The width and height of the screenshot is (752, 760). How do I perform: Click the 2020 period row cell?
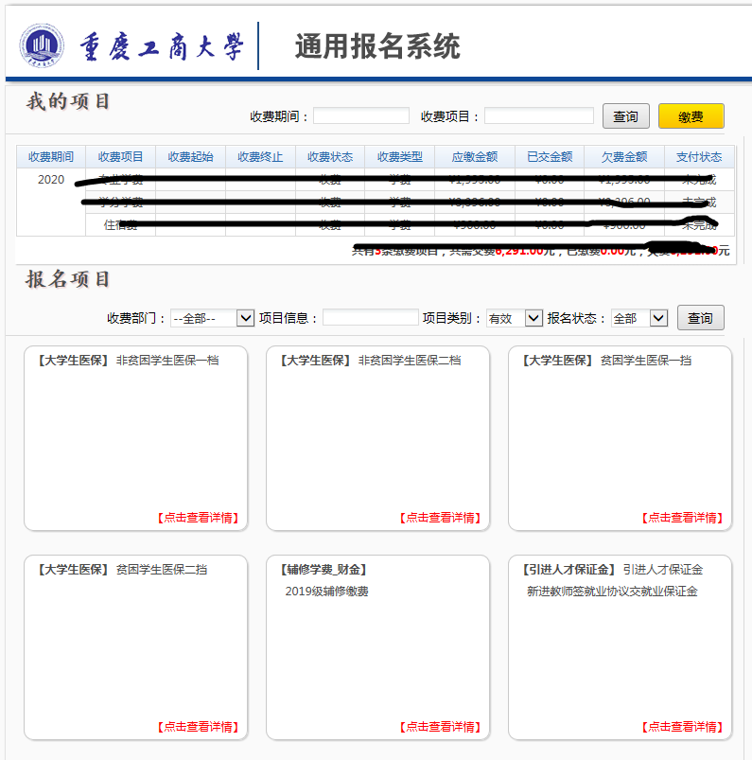(51, 180)
